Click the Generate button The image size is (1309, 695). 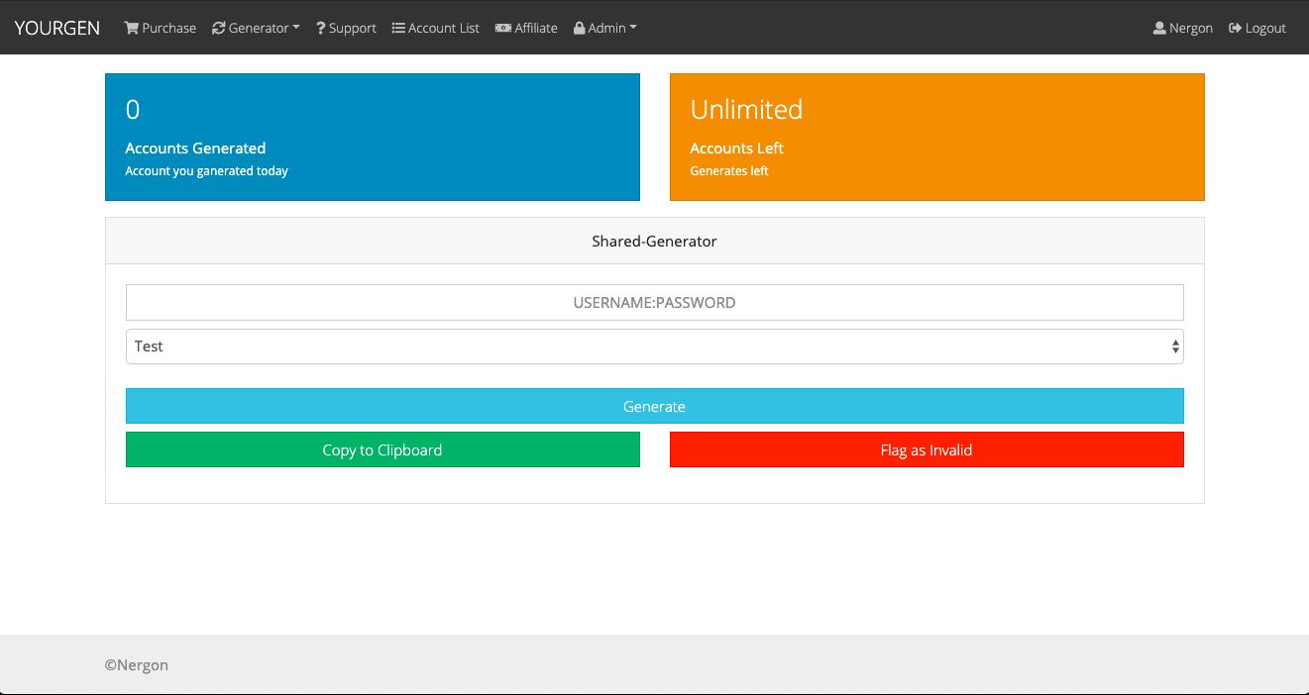tap(654, 406)
